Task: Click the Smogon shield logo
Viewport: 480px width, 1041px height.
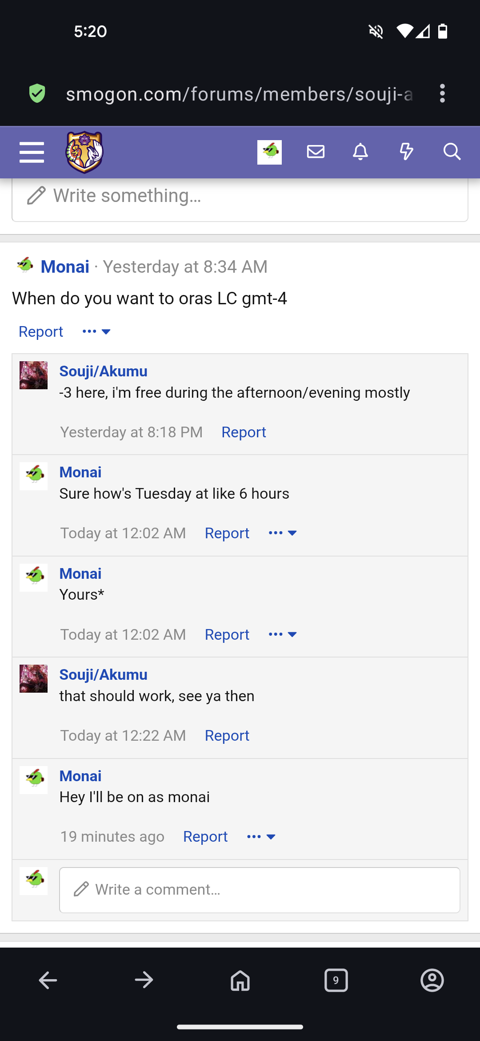Action: (84, 151)
